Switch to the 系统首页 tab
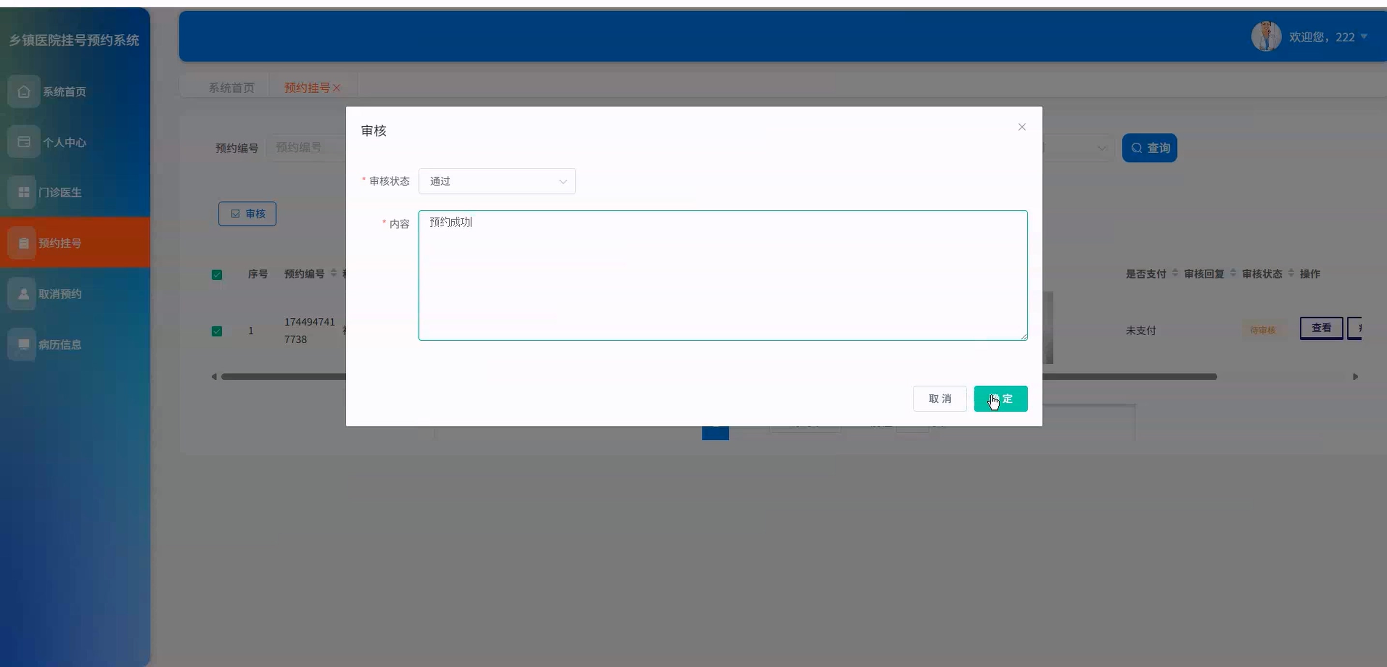The image size is (1387, 667). 232,88
